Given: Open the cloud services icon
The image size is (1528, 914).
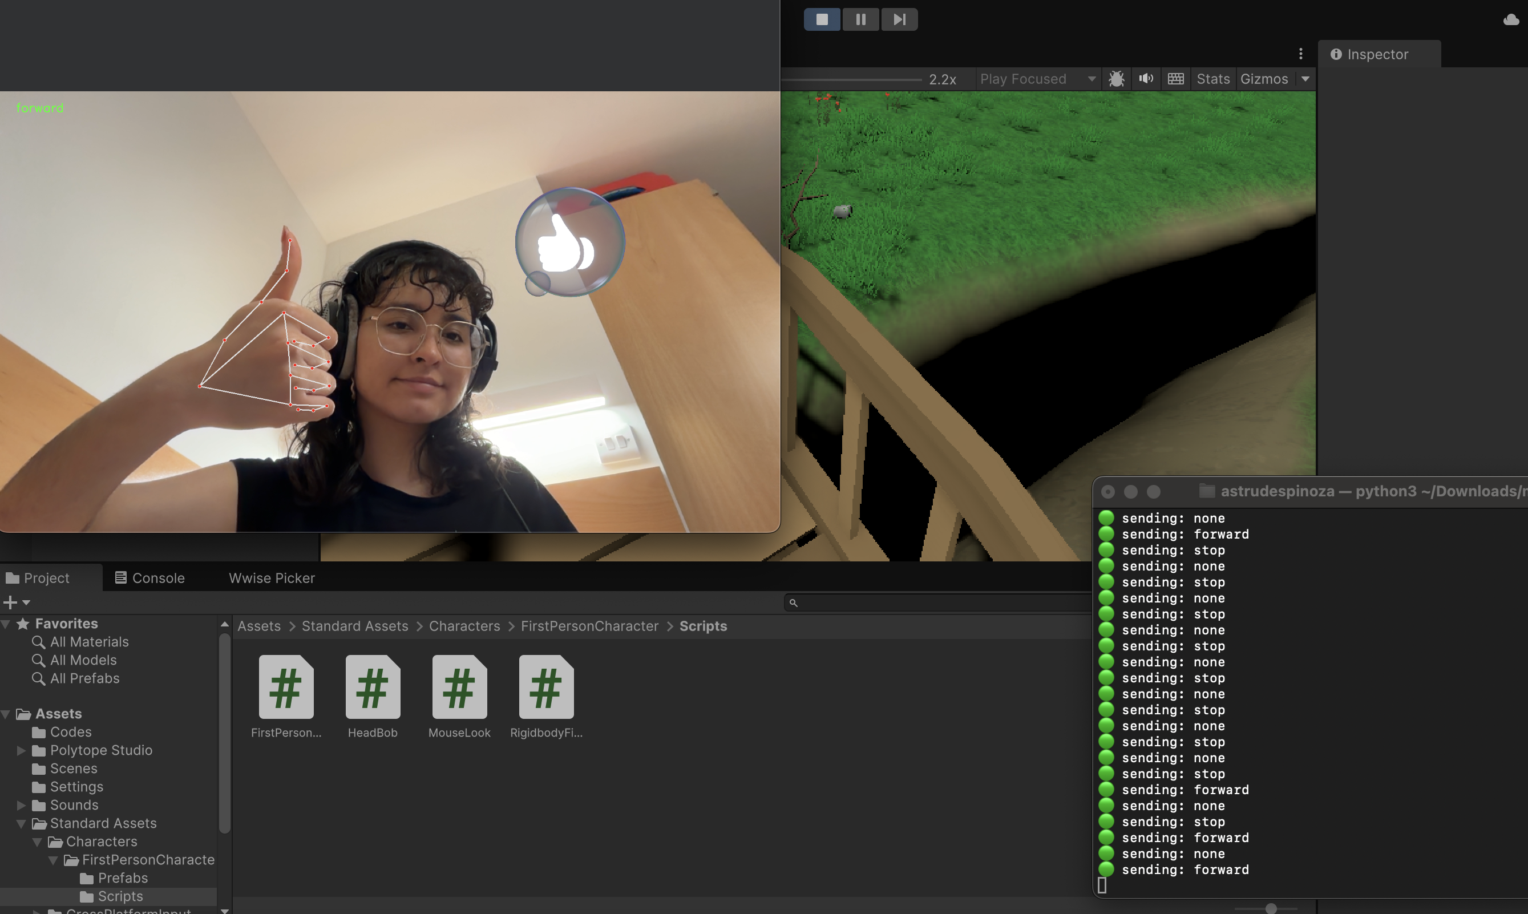Looking at the screenshot, I should (1511, 21).
